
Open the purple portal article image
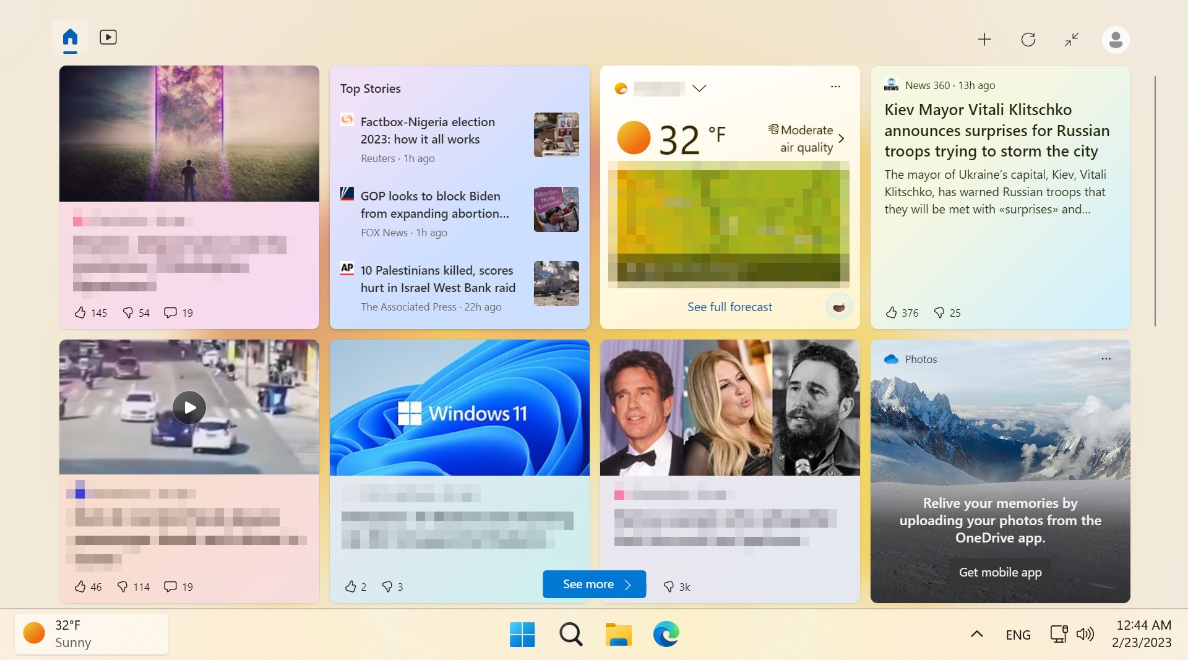(189, 134)
